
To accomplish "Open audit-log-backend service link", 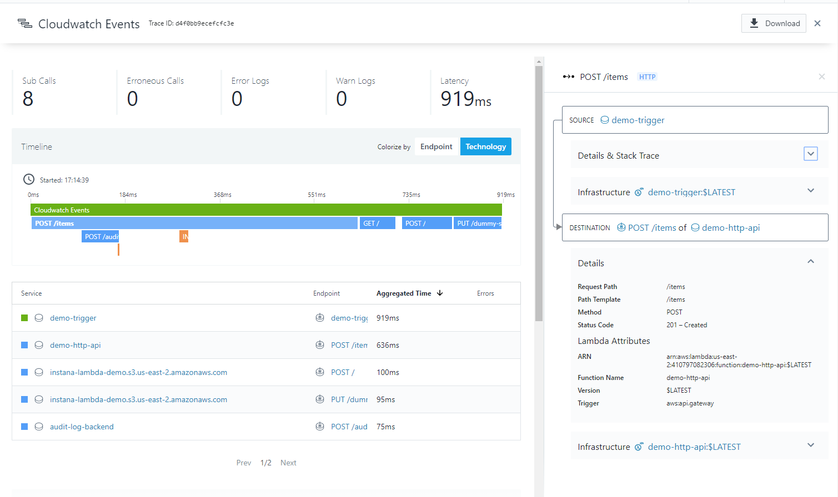I will [82, 427].
